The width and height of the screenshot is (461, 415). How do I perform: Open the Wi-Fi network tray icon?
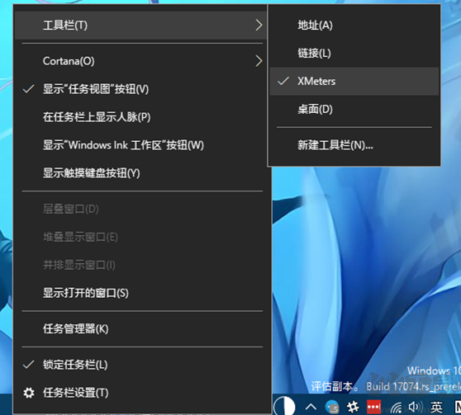[x=396, y=408]
